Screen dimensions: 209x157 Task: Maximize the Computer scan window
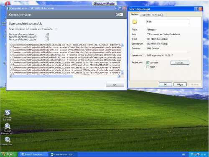tap(120, 8)
